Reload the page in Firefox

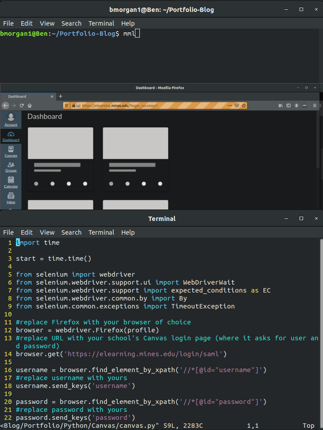coord(22,105)
